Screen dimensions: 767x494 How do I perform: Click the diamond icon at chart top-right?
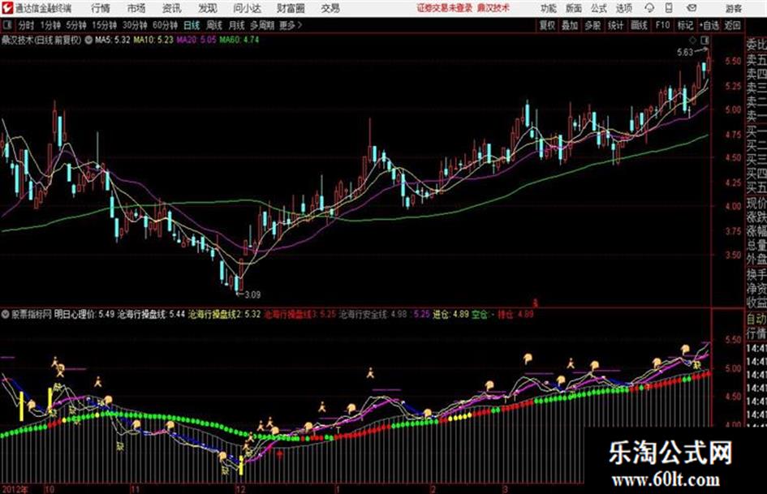pos(692,40)
